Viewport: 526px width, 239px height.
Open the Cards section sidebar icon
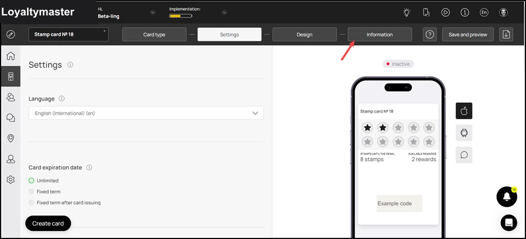11,76
